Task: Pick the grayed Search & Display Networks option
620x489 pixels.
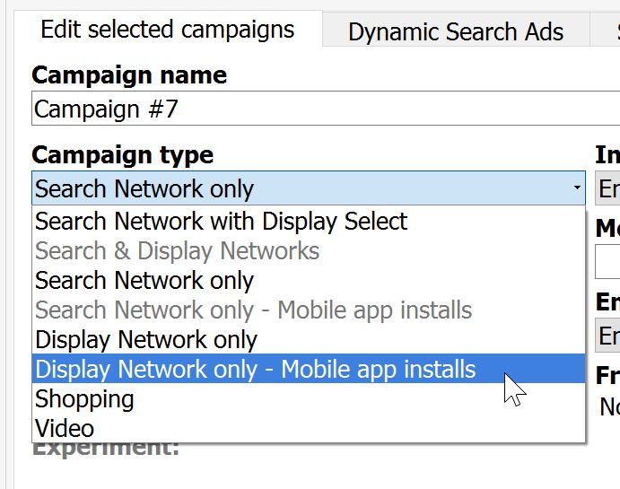Action: (177, 251)
